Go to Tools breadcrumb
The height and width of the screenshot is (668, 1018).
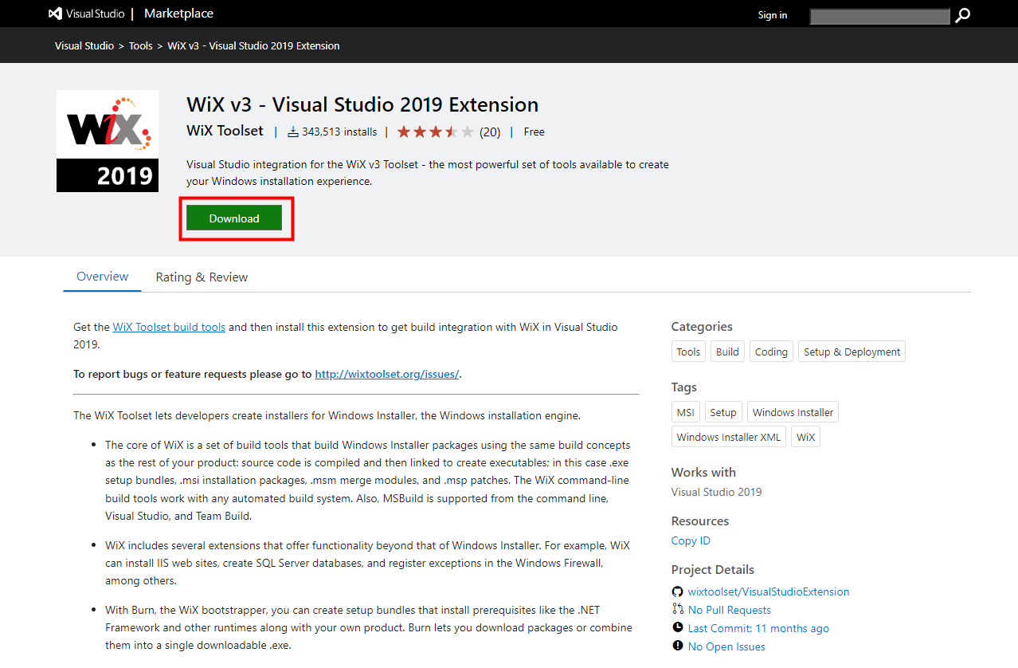click(141, 45)
